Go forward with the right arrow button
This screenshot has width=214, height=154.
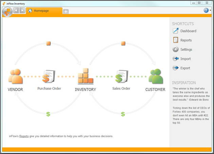[22, 11]
